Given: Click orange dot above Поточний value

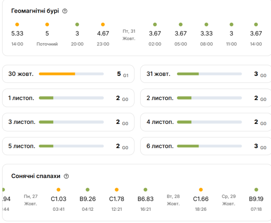Looking at the screenshot, I should tap(47, 24).
